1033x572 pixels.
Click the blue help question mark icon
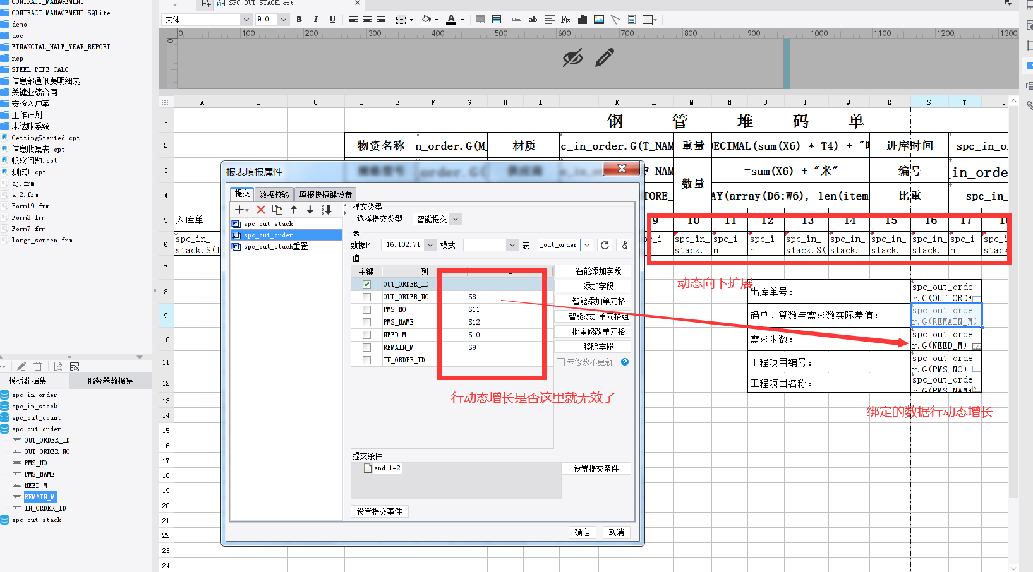pos(625,362)
